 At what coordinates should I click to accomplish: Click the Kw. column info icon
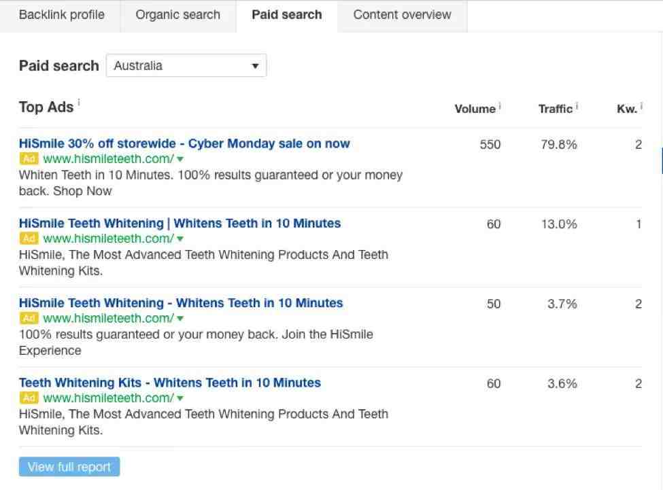[641, 105]
